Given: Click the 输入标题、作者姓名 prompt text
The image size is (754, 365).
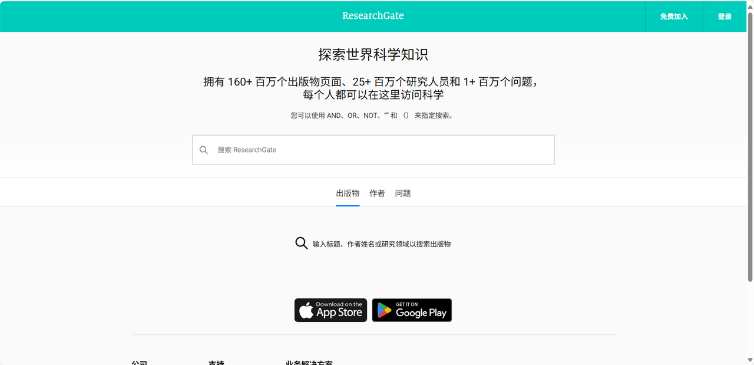Looking at the screenshot, I should coord(382,244).
